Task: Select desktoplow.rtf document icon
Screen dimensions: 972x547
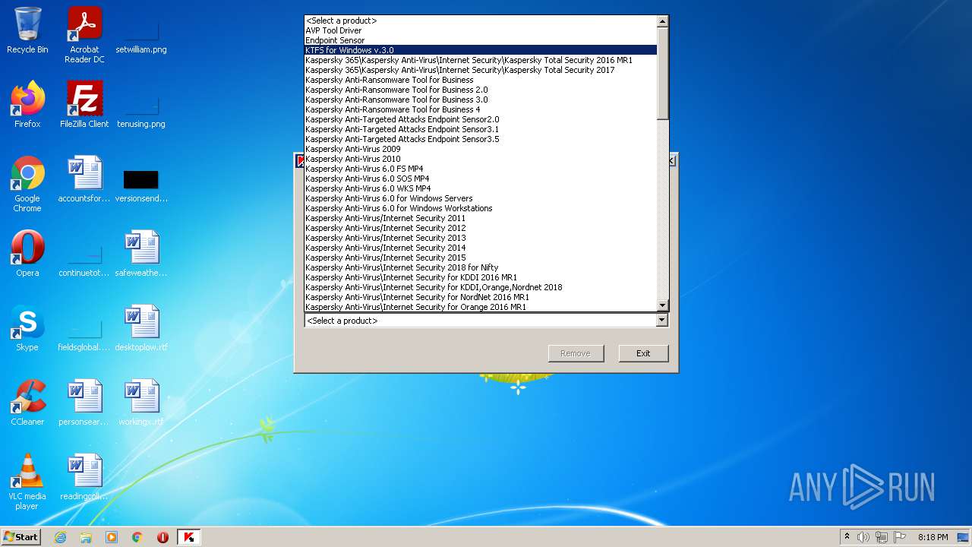Action: [x=141, y=328]
